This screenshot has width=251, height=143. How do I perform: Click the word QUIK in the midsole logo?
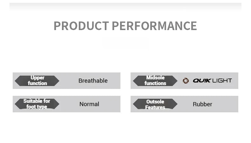(x=202, y=81)
